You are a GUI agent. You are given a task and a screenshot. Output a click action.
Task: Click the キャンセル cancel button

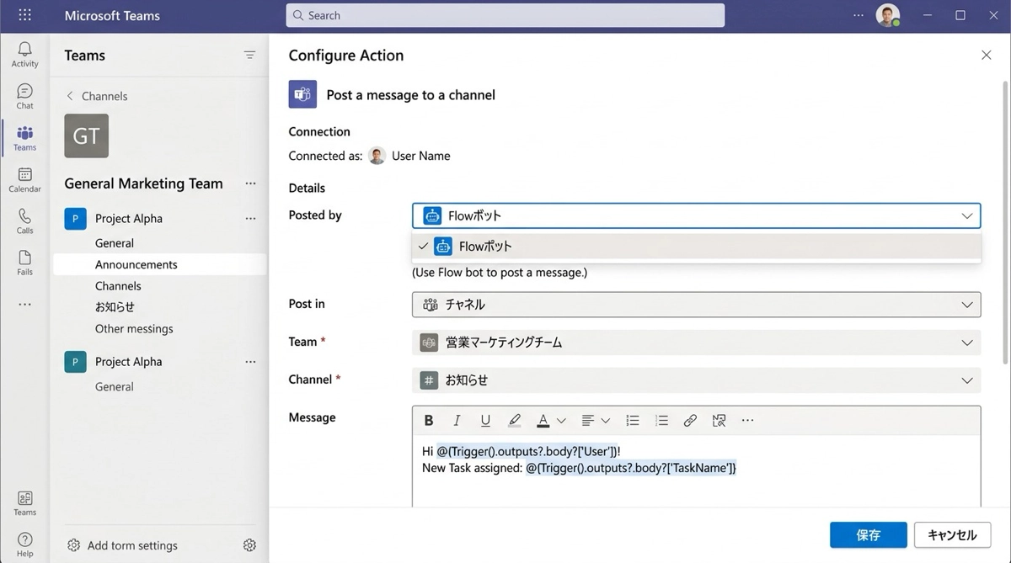pyautogui.click(x=952, y=535)
